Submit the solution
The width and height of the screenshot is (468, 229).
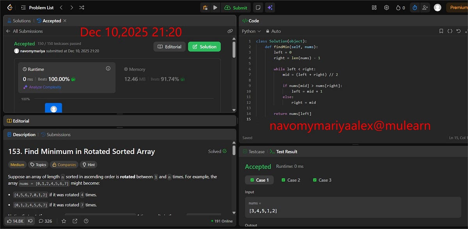[x=236, y=7]
